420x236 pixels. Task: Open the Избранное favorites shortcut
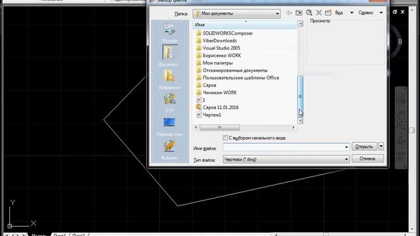point(169,79)
